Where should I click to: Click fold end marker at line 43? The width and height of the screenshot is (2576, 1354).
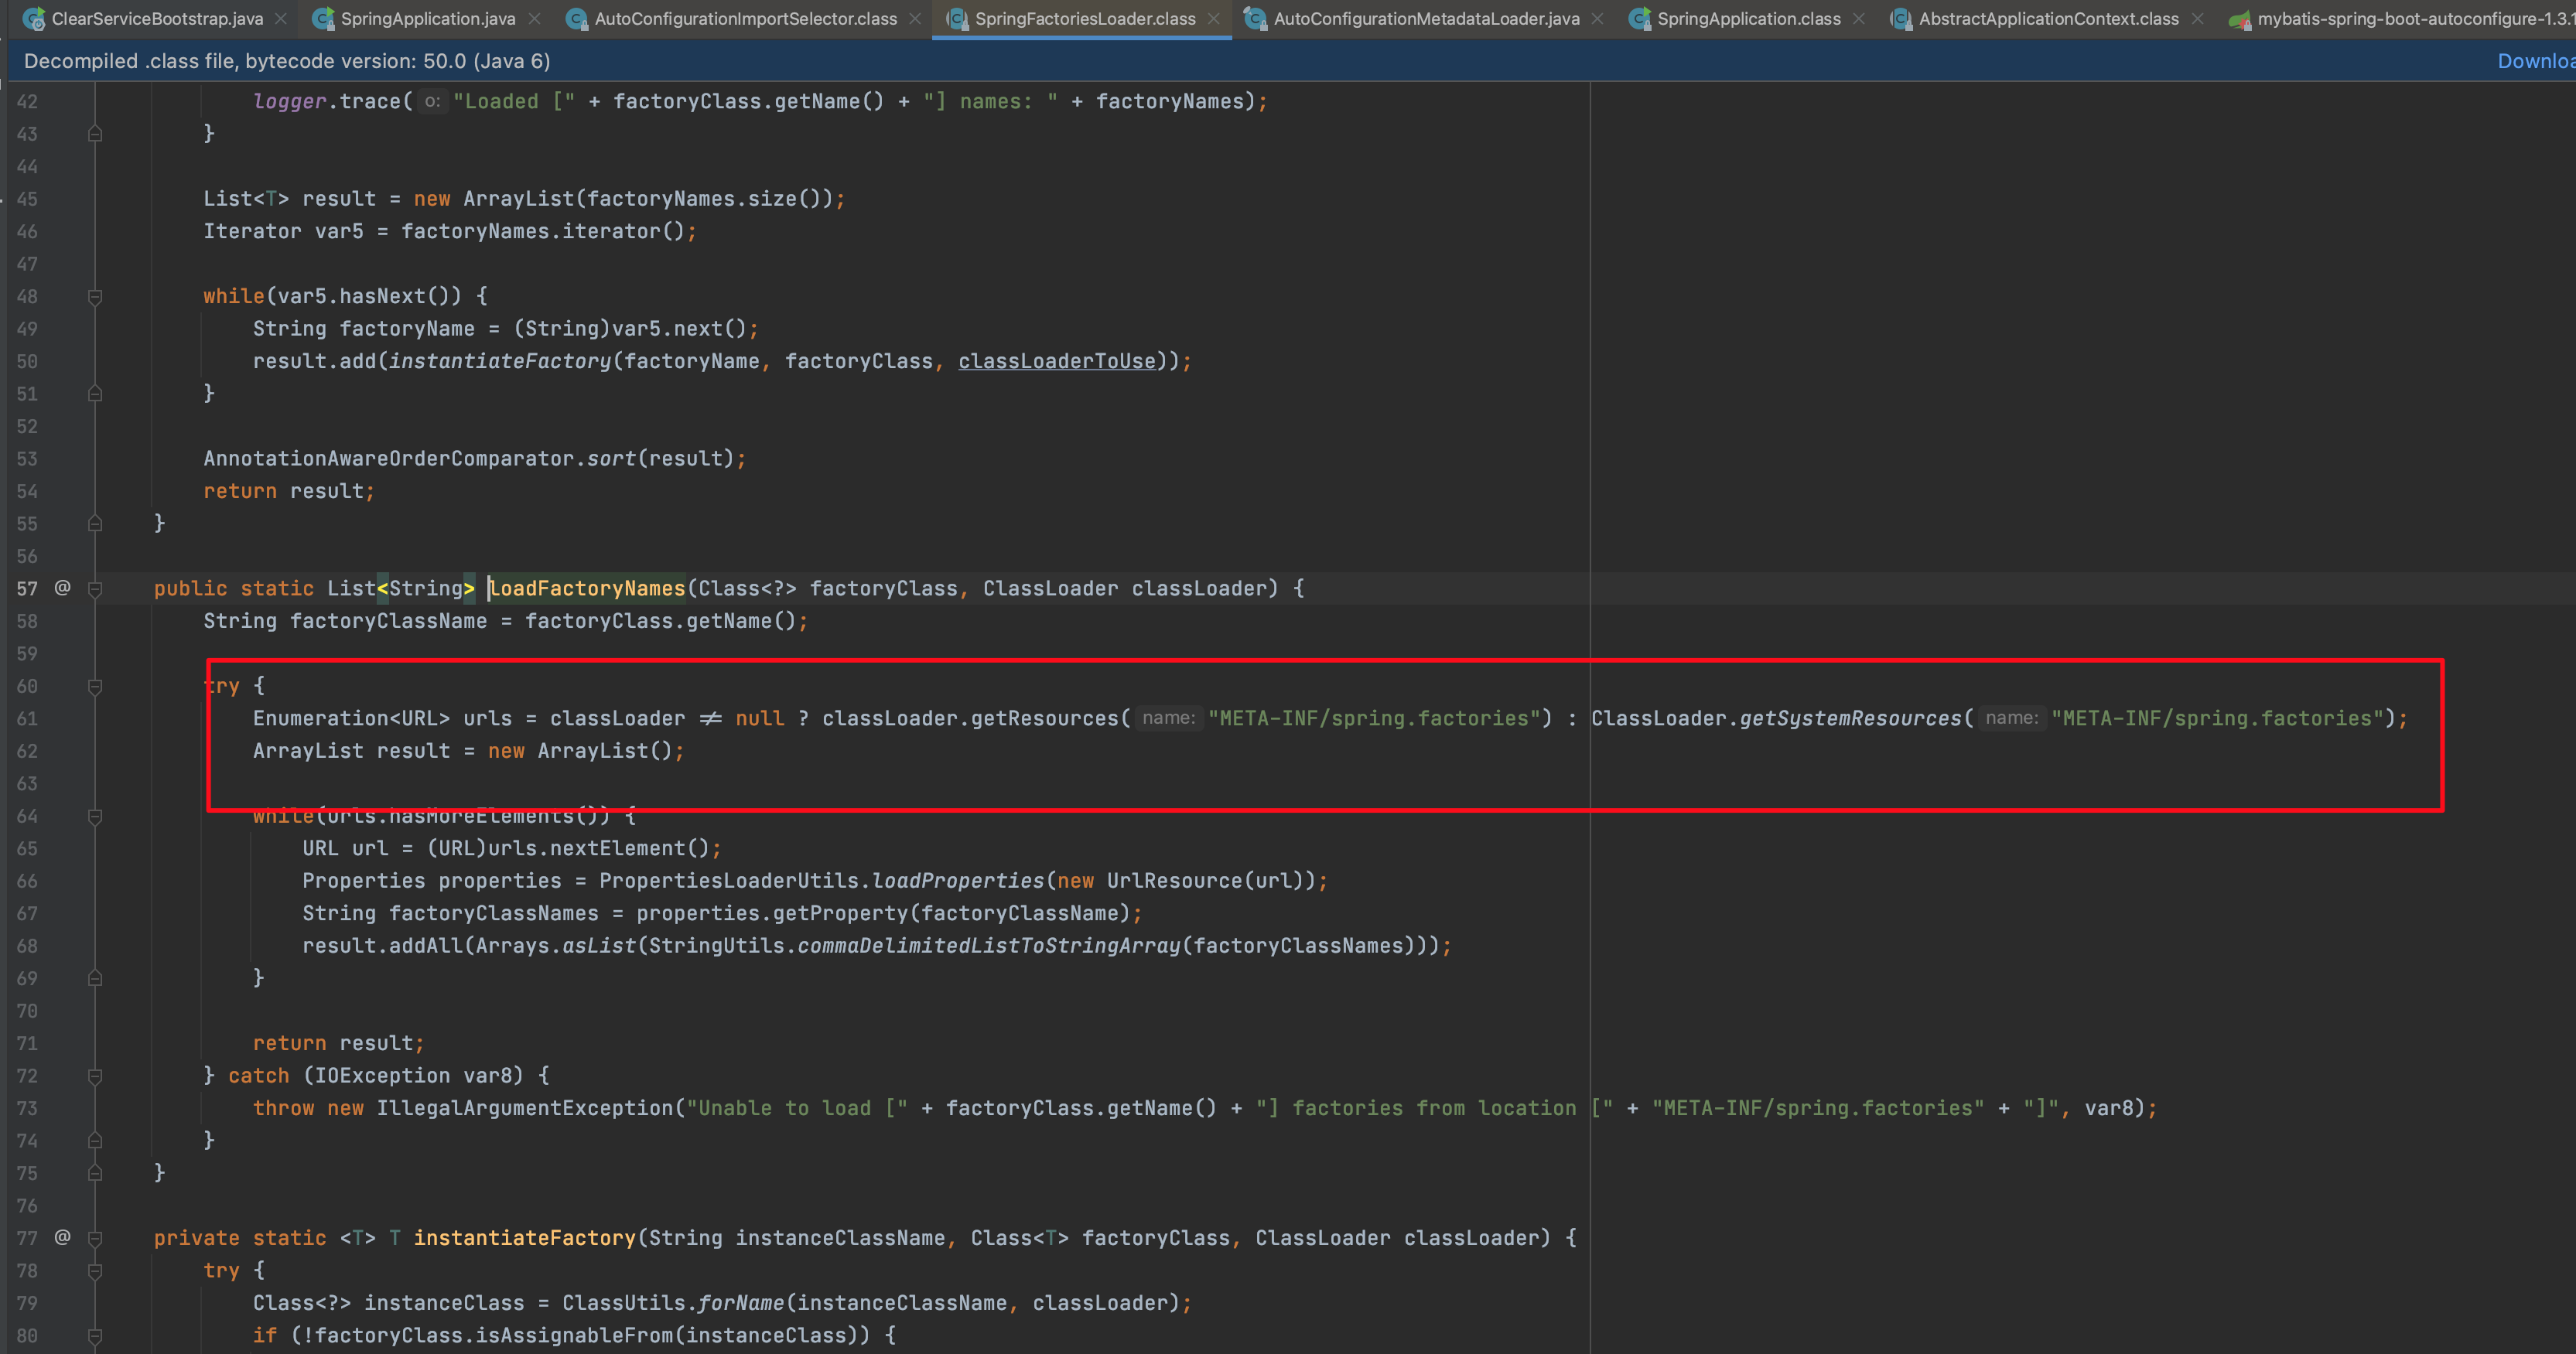[x=95, y=133]
